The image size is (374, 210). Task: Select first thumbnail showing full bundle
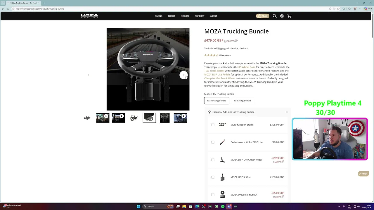[87, 118]
